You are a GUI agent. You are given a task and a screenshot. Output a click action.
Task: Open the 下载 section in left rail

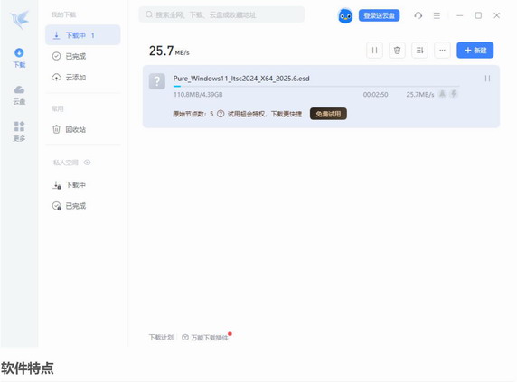[x=19, y=58]
